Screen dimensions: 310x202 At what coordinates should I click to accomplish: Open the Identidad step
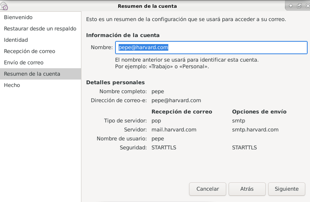[x=16, y=40]
